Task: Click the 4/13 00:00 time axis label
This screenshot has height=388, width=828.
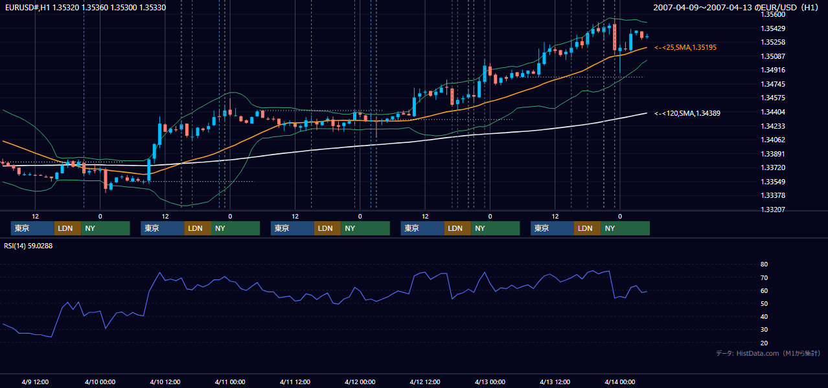Action: point(490,382)
